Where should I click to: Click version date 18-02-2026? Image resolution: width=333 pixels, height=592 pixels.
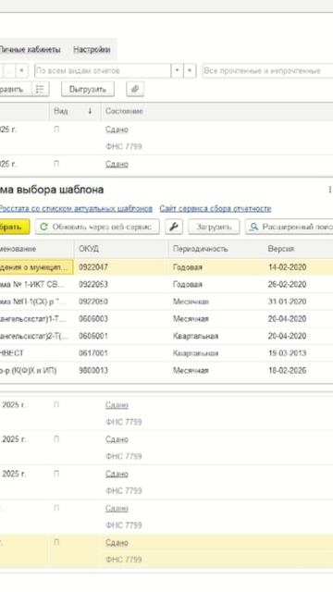click(x=287, y=370)
